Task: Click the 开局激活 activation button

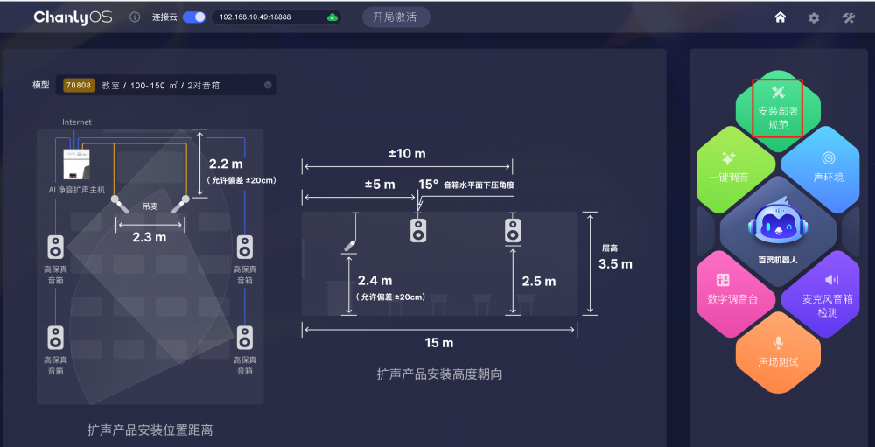Action: pyautogui.click(x=395, y=17)
